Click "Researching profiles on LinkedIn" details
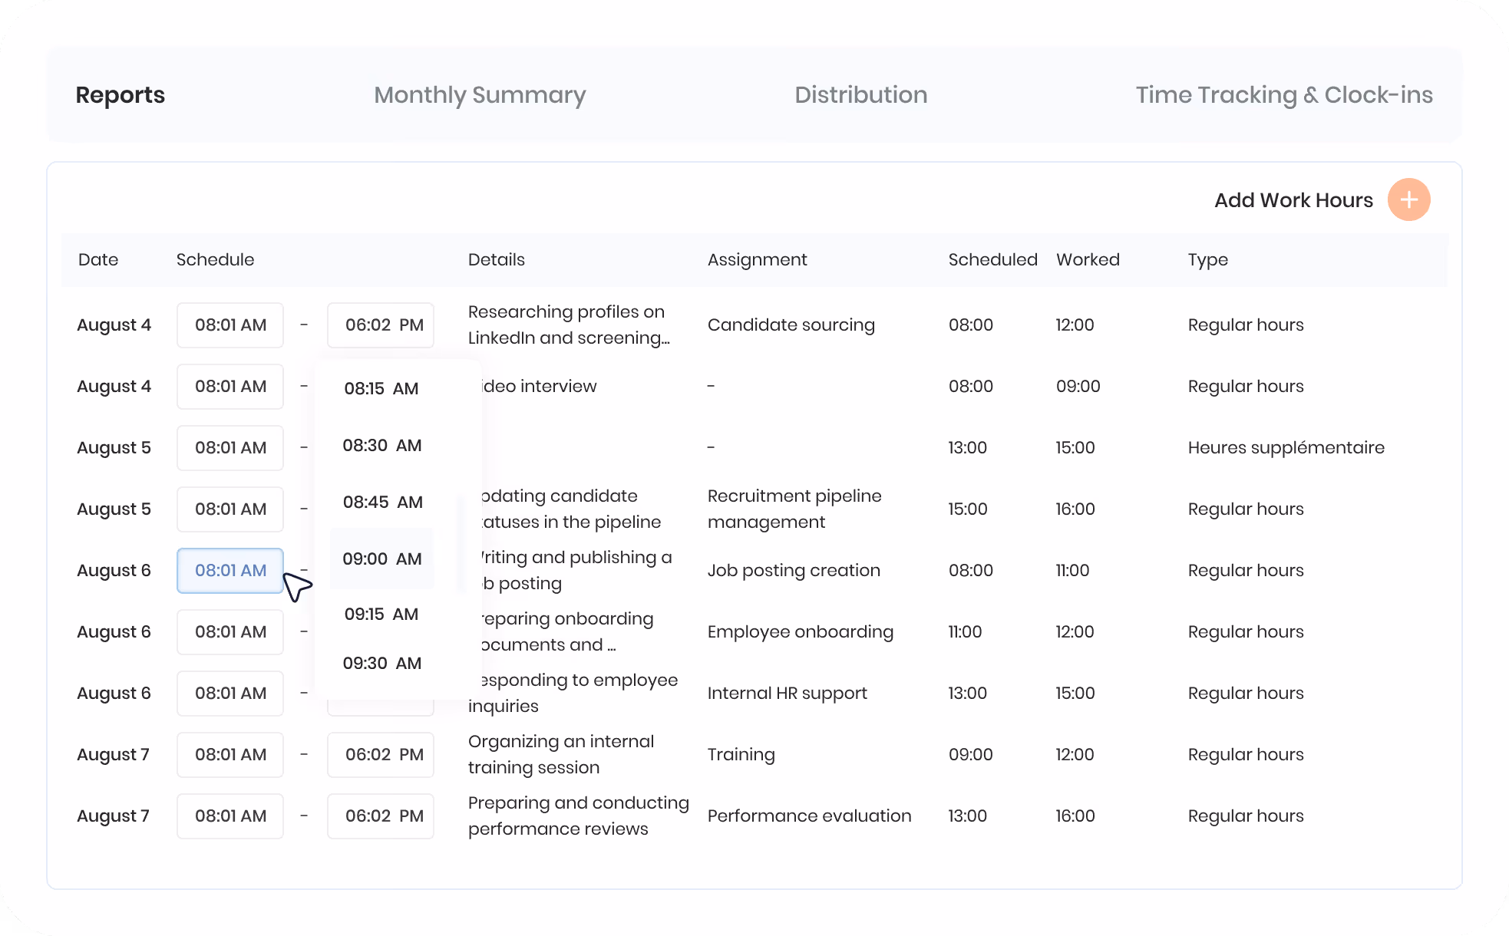The height and width of the screenshot is (936, 1509). pyautogui.click(x=569, y=325)
